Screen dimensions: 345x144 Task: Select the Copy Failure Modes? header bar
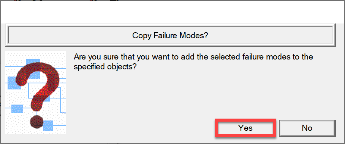[170, 36]
